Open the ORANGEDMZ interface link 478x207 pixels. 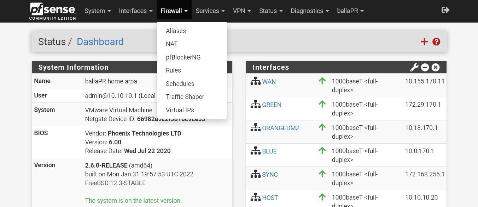tap(281, 128)
